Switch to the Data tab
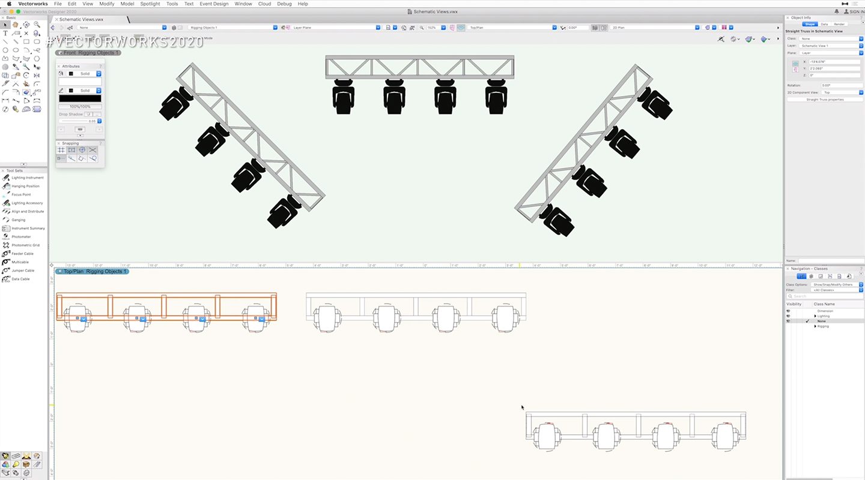This screenshot has height=480, width=865. point(824,24)
